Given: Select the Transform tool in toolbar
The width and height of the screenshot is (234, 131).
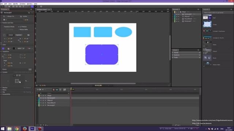Looking at the screenshot, I should coord(6,7).
